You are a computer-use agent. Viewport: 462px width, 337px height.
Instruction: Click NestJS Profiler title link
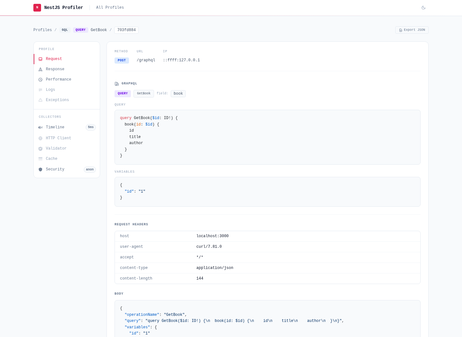(64, 8)
